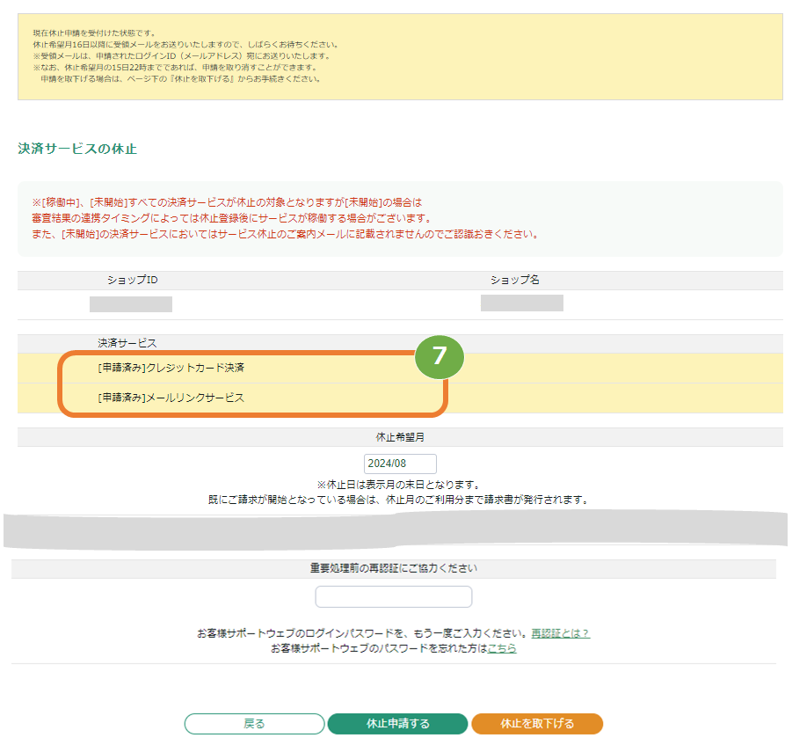Click the 決済サービス column header

pyautogui.click(x=127, y=343)
